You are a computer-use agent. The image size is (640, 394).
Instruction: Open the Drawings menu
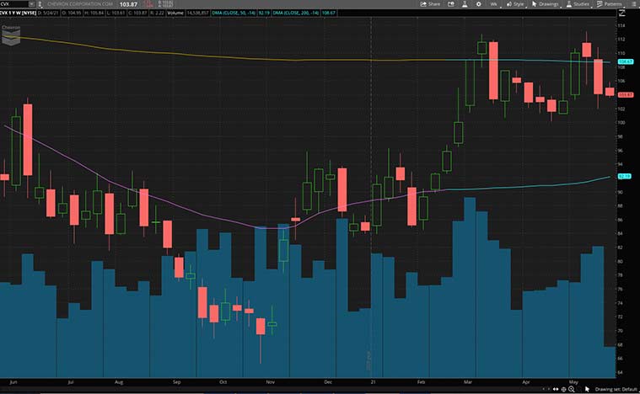(546, 4)
